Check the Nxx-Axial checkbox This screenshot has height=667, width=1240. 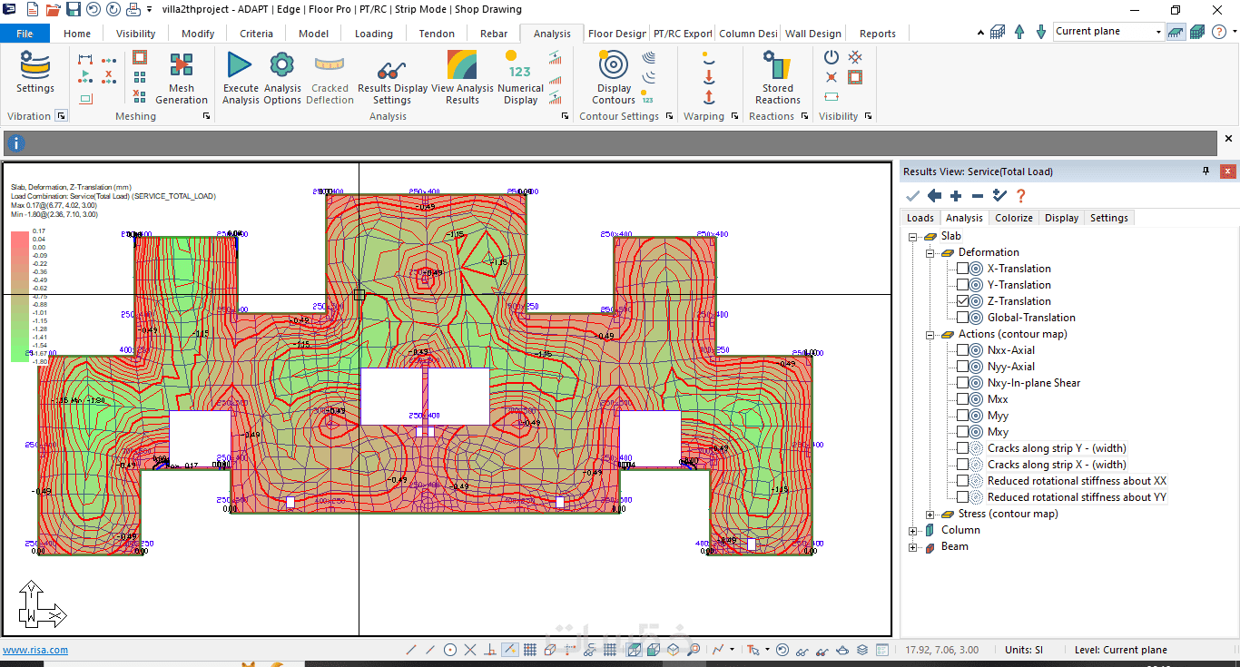(x=962, y=350)
